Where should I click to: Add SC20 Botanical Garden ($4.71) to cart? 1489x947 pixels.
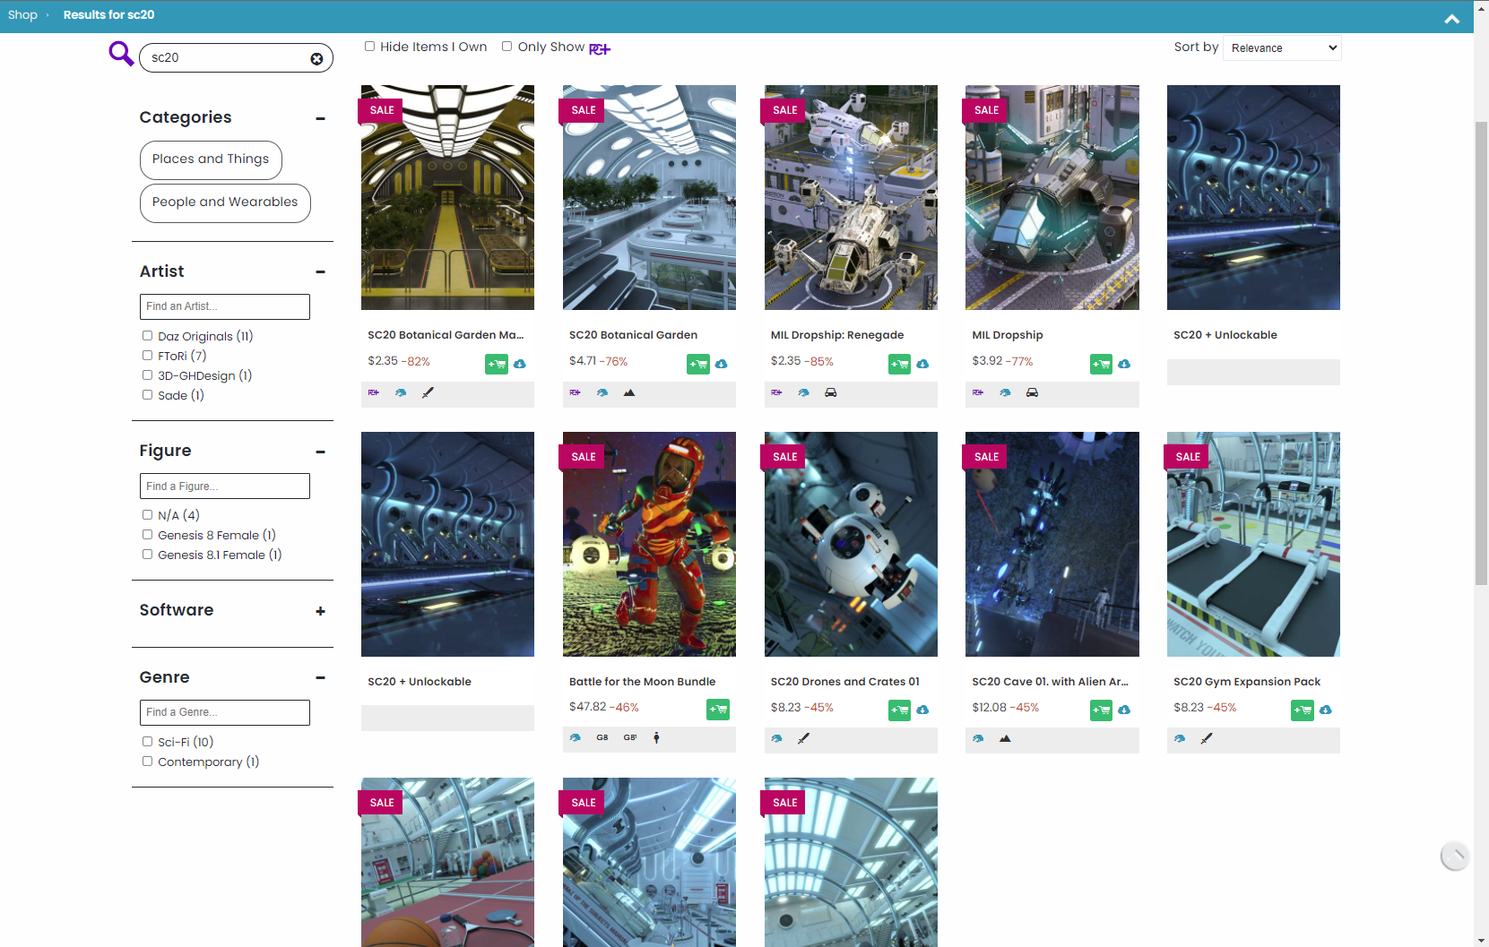tap(698, 364)
